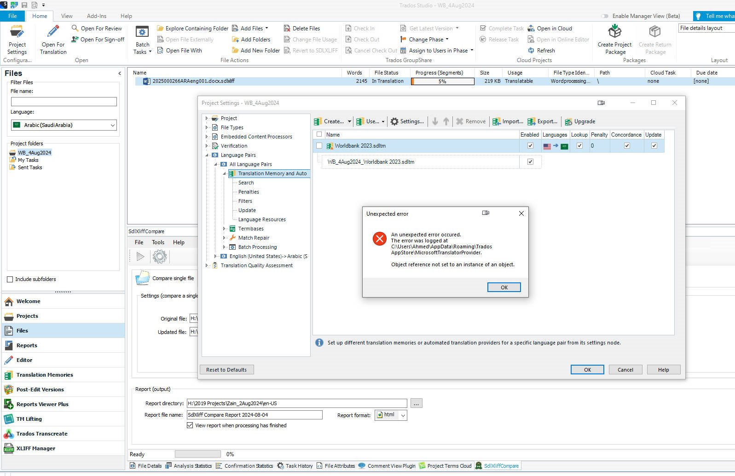Expand Translation Quality Assessment node
The height and width of the screenshot is (476, 735).
tap(207, 265)
